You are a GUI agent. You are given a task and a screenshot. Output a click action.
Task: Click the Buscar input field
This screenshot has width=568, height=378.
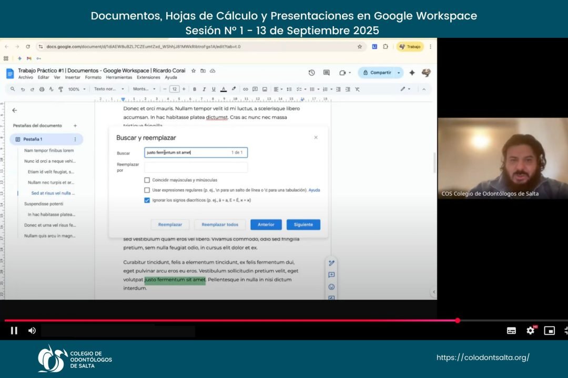[x=196, y=153]
